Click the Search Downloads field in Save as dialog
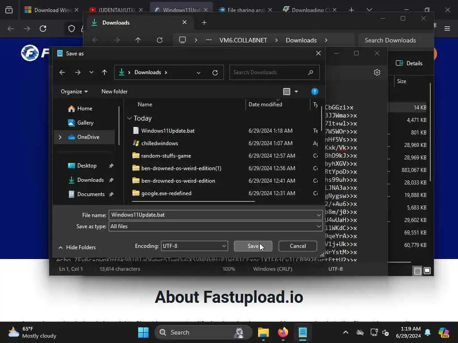This screenshot has height=343, width=458. 274,72
